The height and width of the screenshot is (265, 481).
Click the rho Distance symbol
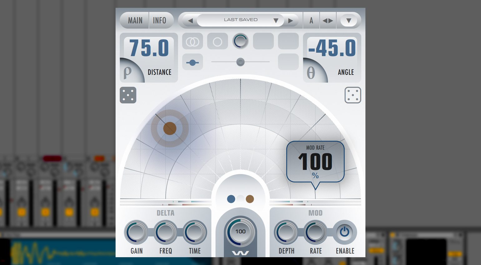click(127, 72)
